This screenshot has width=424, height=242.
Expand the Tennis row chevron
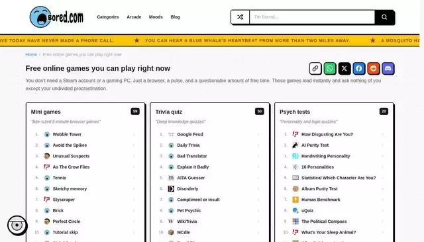tap(134, 178)
